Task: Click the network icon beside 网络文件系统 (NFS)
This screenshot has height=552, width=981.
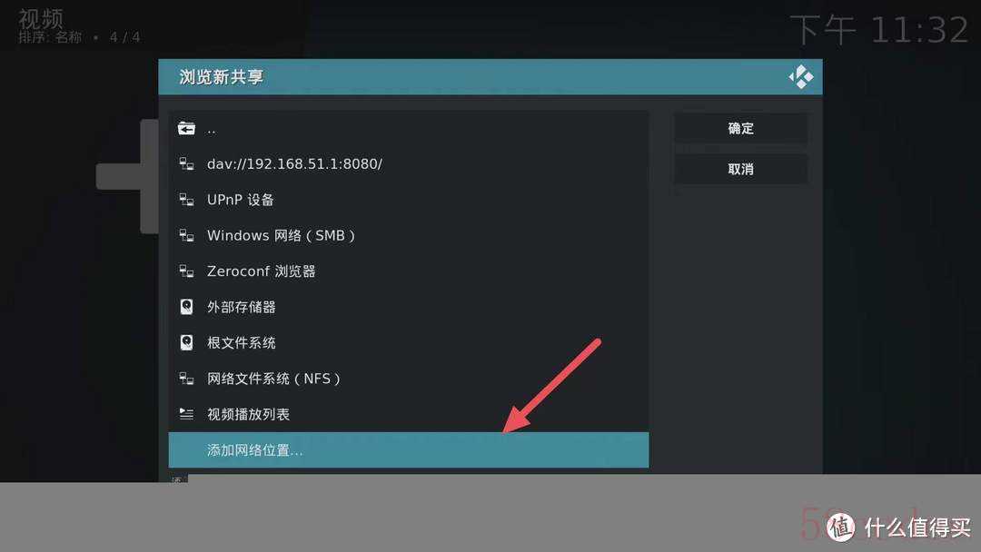Action: (186, 379)
